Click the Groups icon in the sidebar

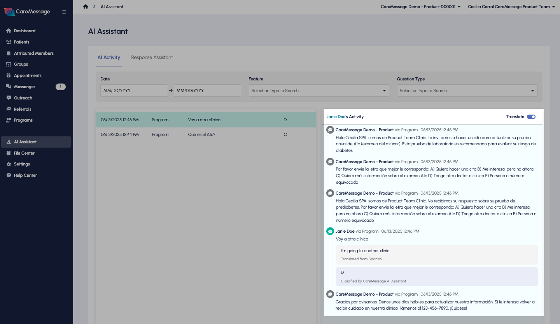coord(9,64)
